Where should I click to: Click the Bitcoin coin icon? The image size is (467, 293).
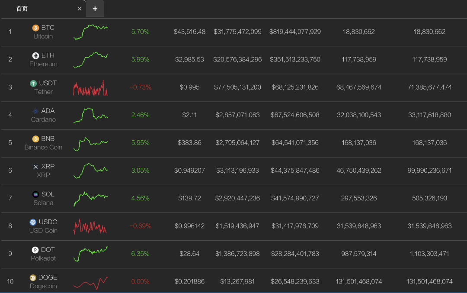[x=35, y=28]
